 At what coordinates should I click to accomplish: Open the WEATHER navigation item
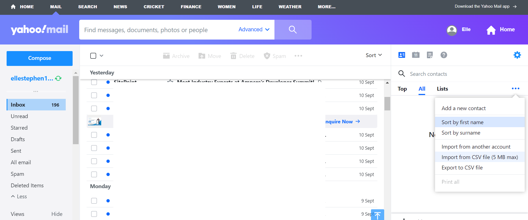pyautogui.click(x=290, y=7)
